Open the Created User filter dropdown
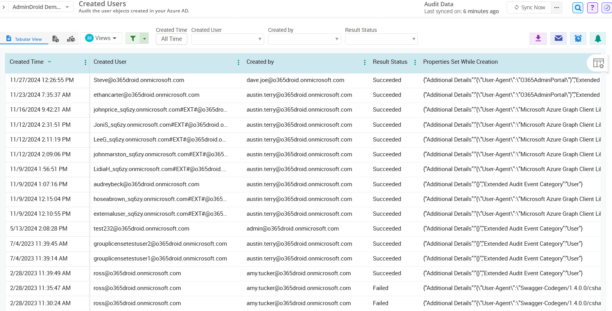 (x=228, y=39)
